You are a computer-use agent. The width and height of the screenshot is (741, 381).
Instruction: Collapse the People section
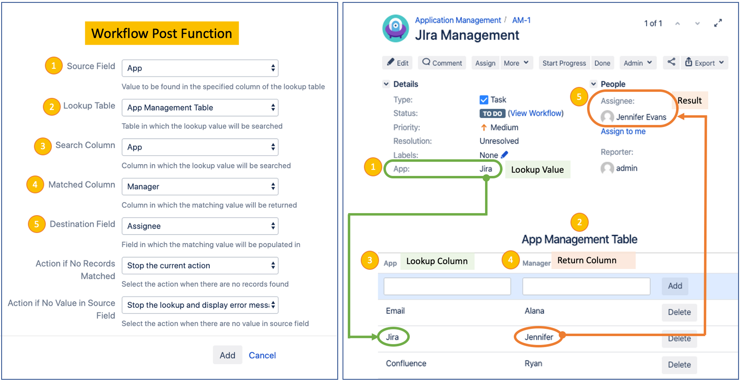(593, 84)
